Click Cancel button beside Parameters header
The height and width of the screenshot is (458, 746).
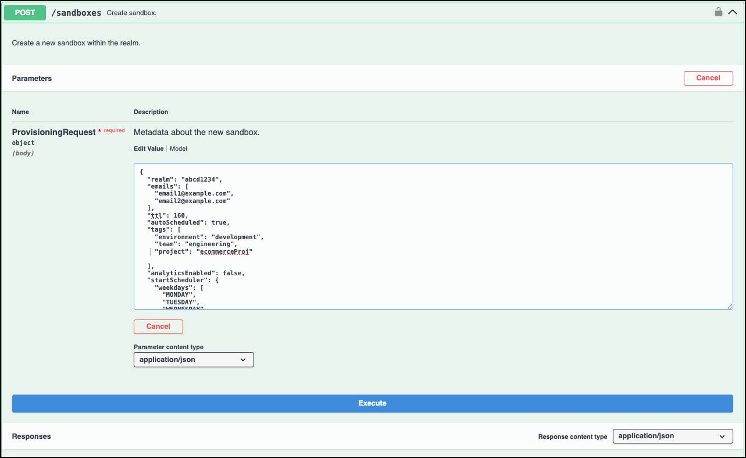click(708, 78)
